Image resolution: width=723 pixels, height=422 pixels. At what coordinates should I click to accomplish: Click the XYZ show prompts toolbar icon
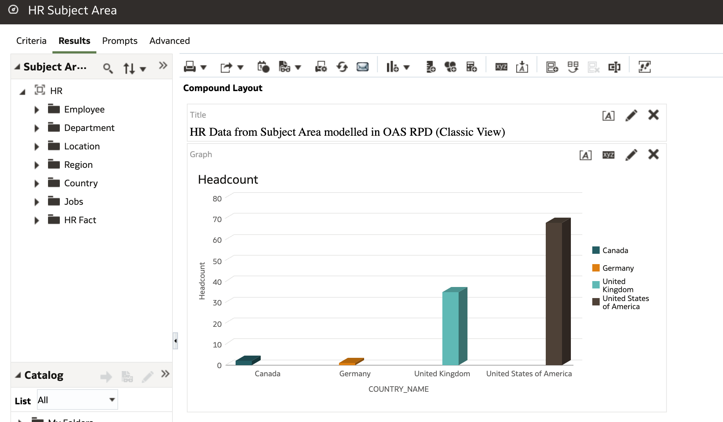pyautogui.click(x=501, y=67)
